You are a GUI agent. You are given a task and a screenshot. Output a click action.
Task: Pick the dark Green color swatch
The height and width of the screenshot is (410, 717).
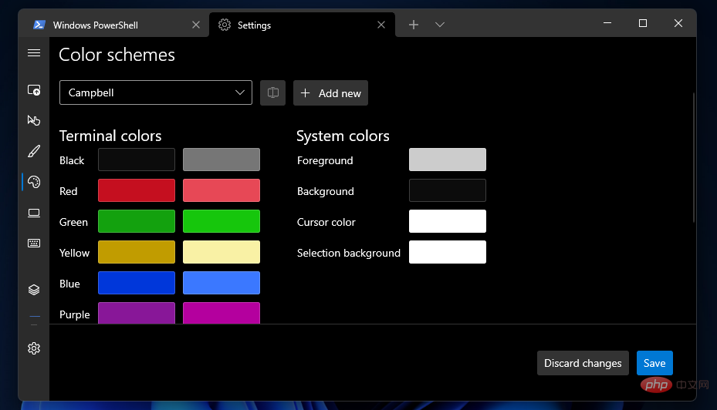137,221
